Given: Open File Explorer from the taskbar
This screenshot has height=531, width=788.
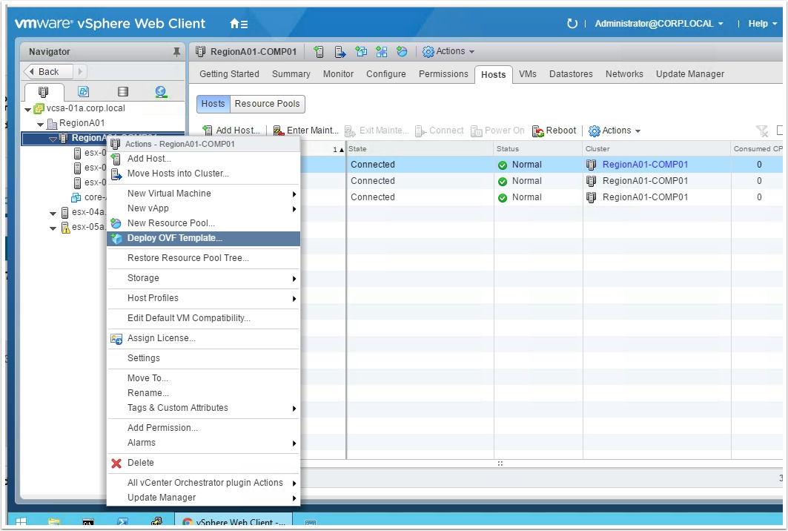Looking at the screenshot, I should tap(54, 522).
